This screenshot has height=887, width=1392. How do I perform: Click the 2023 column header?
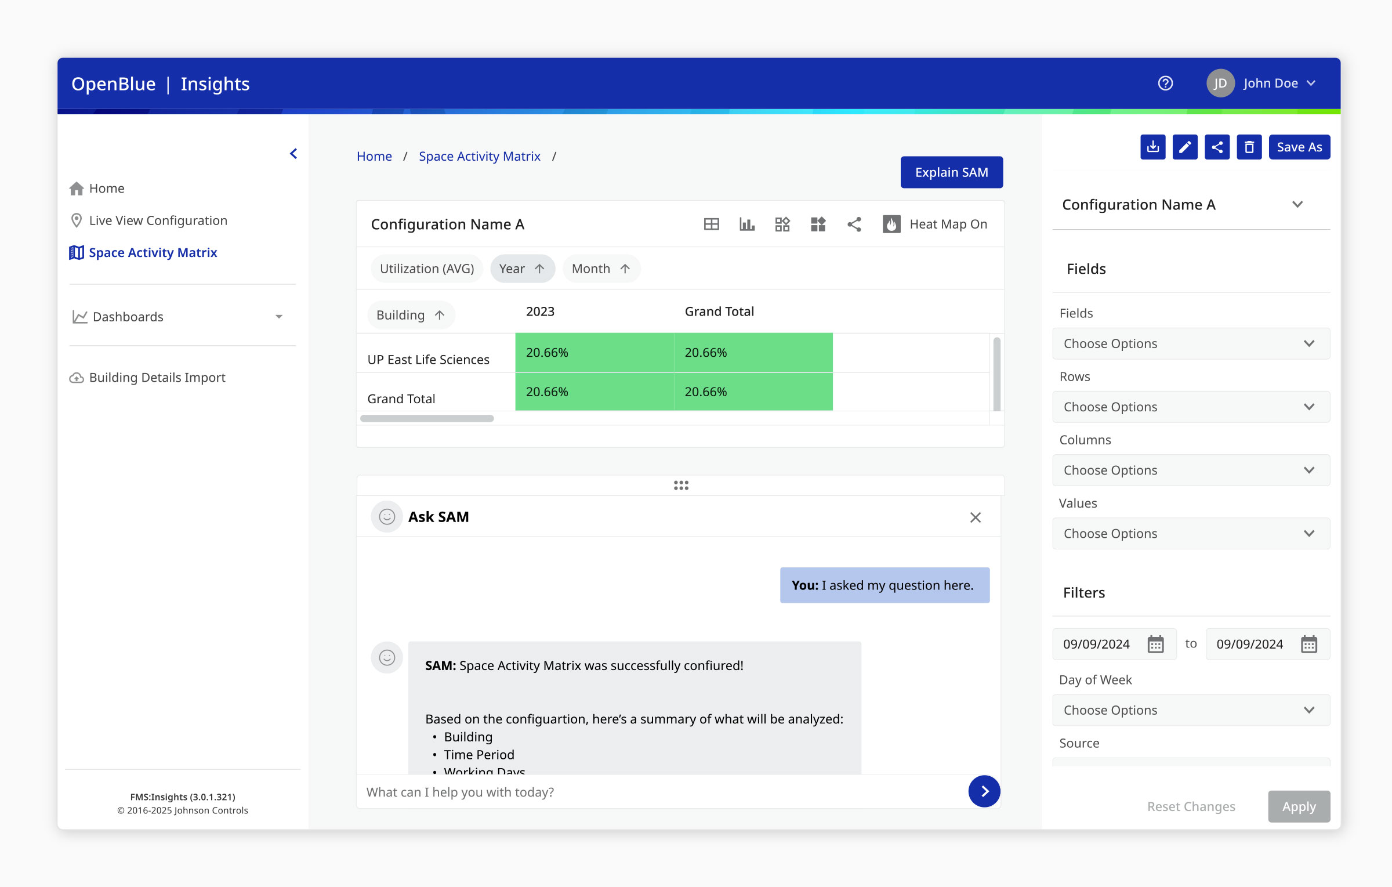540,312
